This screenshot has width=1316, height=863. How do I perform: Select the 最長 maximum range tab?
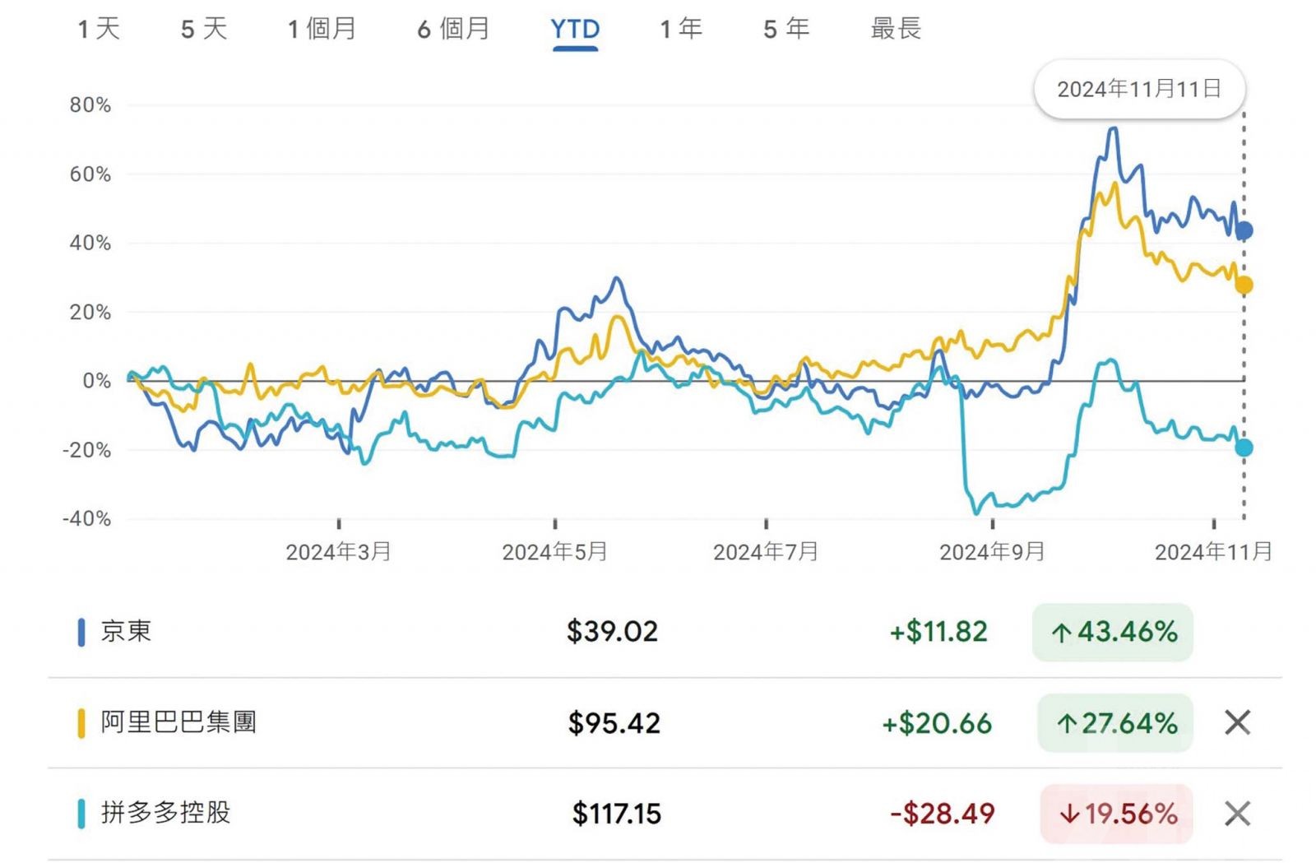tap(896, 29)
